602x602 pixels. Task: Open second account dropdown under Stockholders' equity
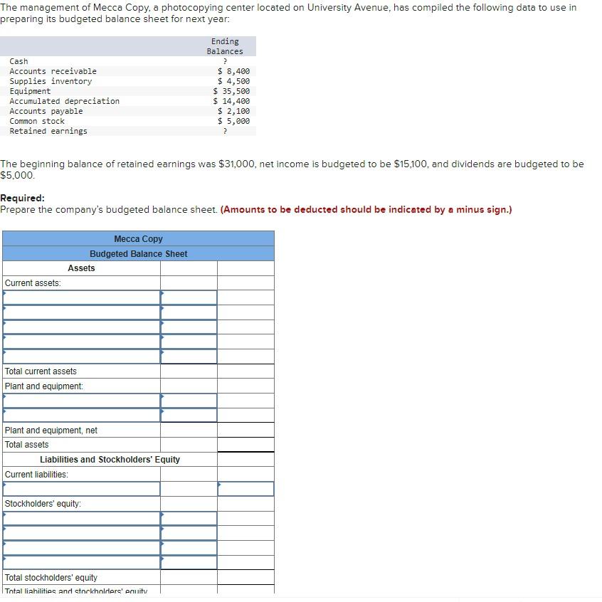click(81, 533)
